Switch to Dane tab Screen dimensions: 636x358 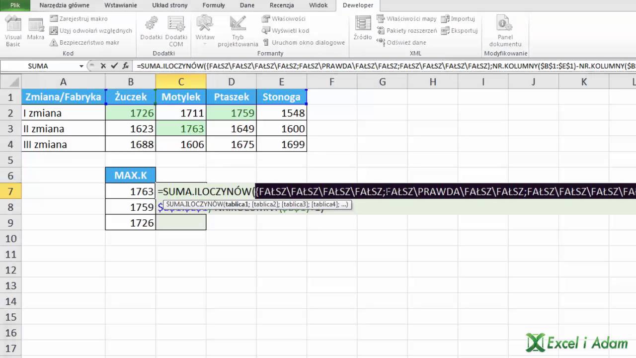[x=247, y=5]
